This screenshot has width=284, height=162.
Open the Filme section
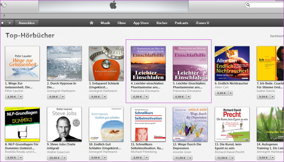coord(121,23)
